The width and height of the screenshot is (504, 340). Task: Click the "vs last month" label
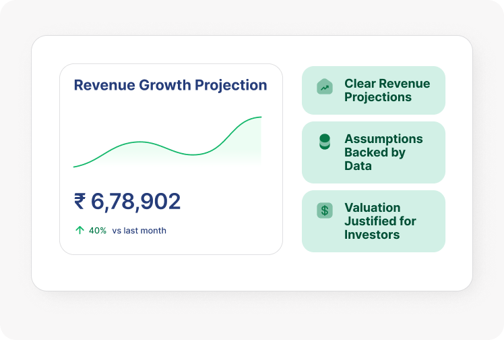(139, 231)
